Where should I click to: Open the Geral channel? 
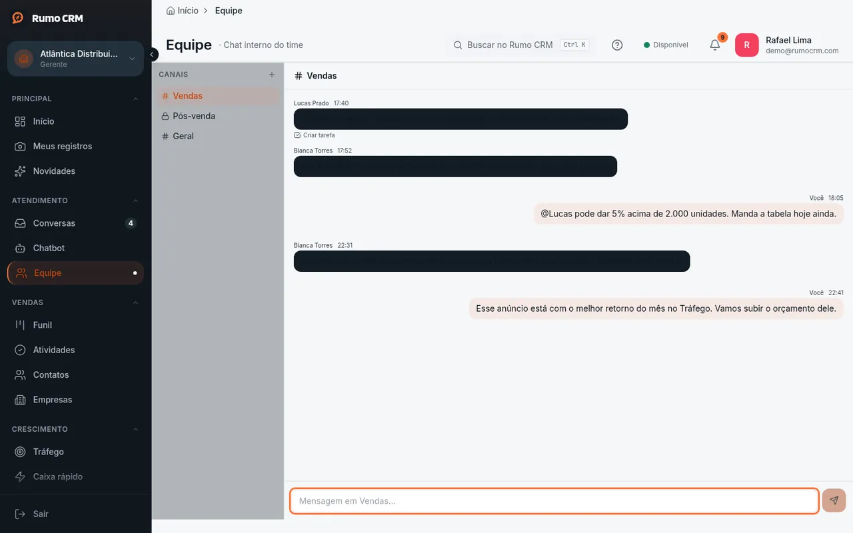218,136
